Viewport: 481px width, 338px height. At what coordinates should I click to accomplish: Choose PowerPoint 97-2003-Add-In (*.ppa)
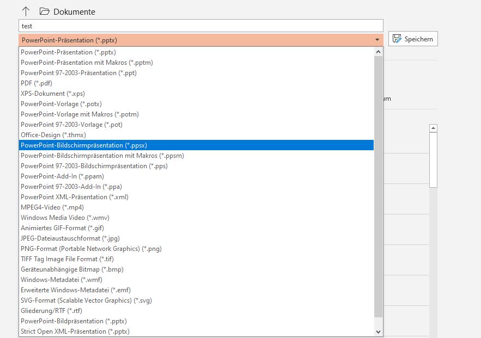pos(196,187)
